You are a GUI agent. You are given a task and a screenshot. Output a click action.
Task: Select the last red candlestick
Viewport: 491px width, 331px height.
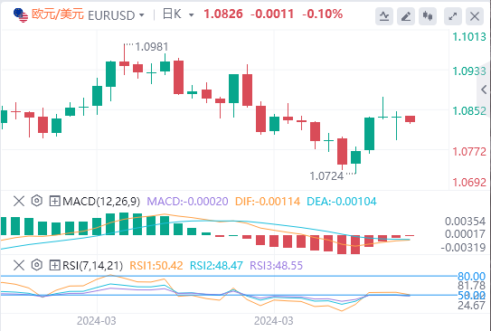pos(410,119)
